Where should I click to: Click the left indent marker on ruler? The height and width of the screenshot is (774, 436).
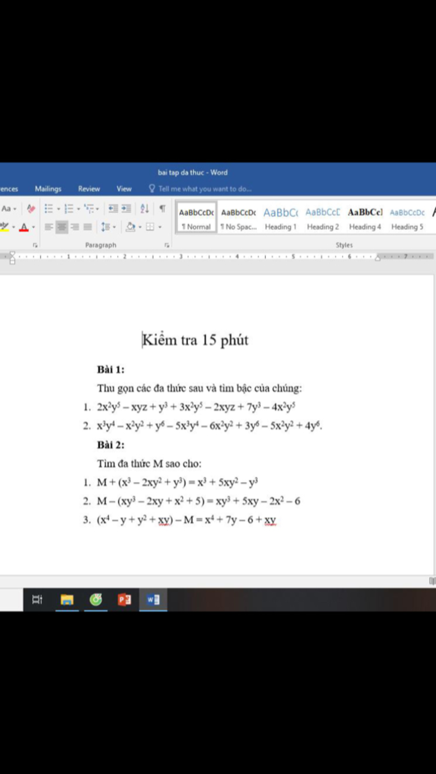click(x=12, y=257)
